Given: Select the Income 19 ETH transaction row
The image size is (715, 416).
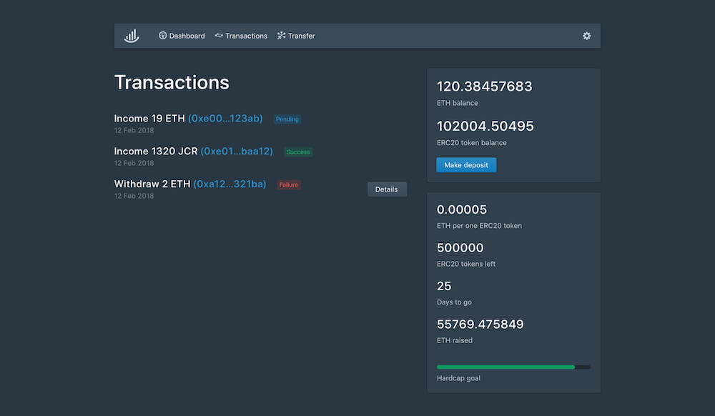Looking at the screenshot, I should click(260, 124).
